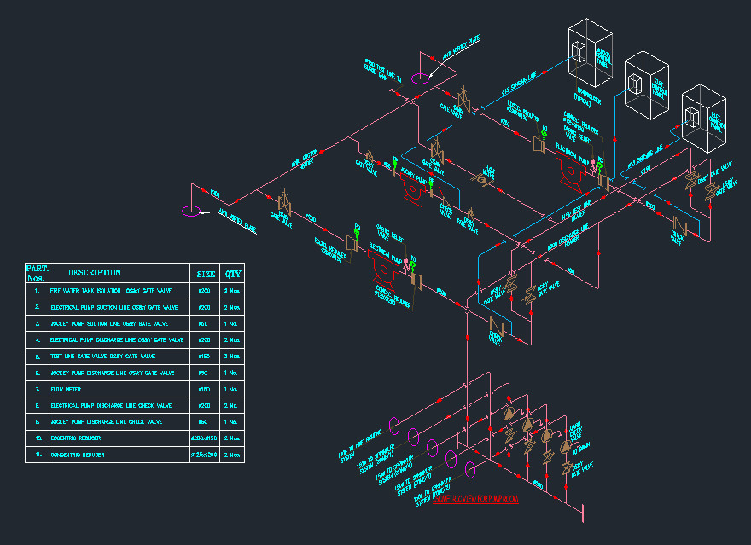Select the left anti vortex plate magenta ellipse
Screen dimensions: 751x545
190,211
